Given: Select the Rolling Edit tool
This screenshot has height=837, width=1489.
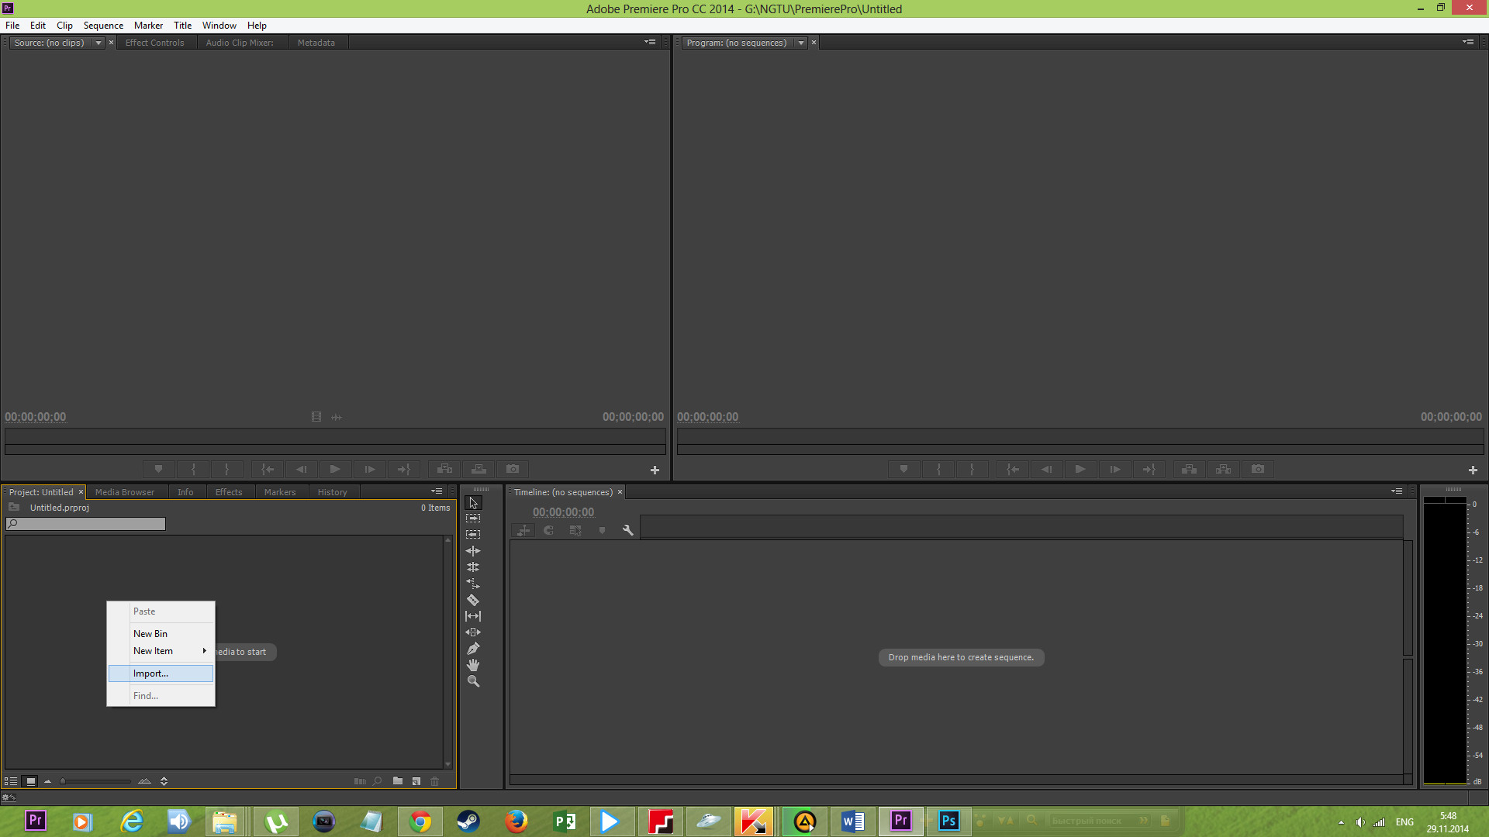Looking at the screenshot, I should (473, 567).
